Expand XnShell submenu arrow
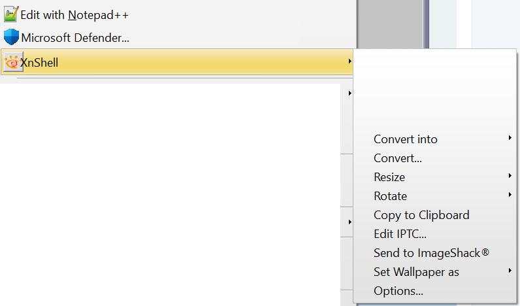This screenshot has height=306, width=520. coord(349,61)
